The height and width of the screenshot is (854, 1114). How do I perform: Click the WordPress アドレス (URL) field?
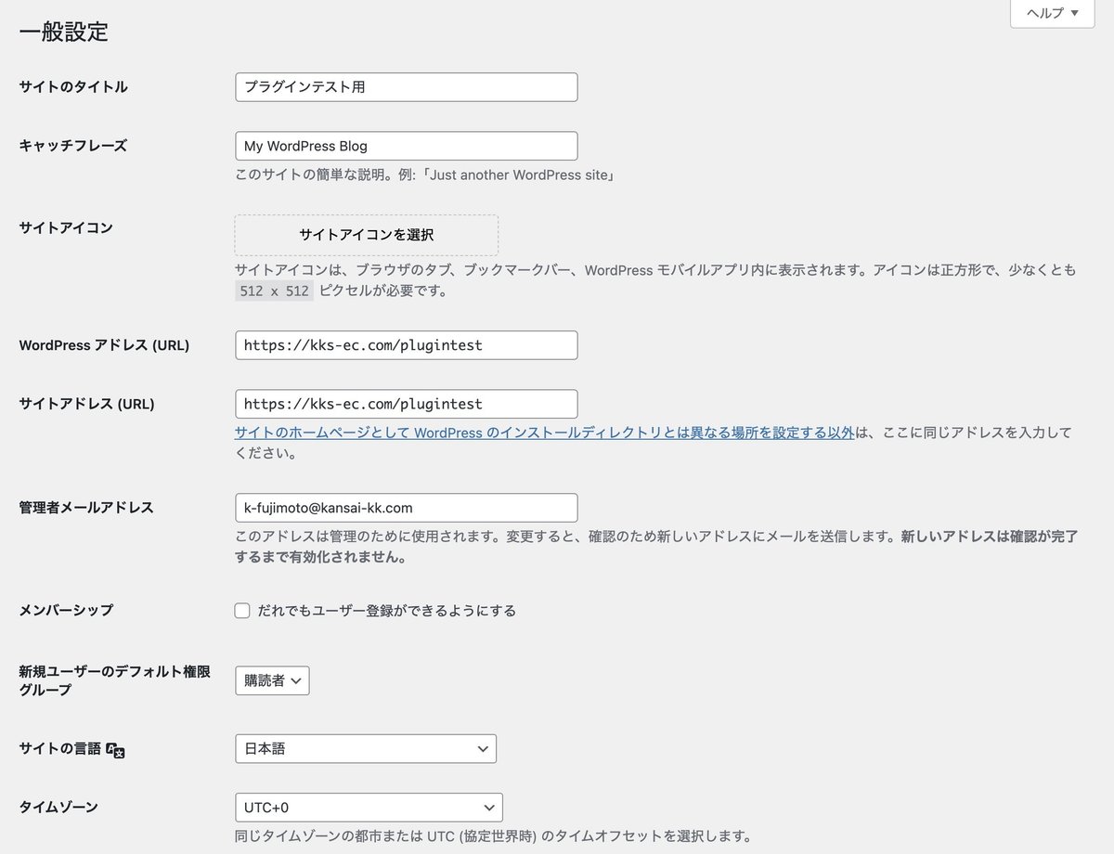(407, 345)
